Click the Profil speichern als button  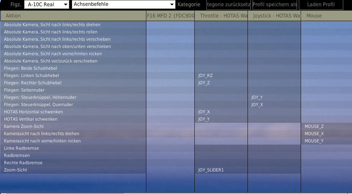pyautogui.click(x=275, y=4)
